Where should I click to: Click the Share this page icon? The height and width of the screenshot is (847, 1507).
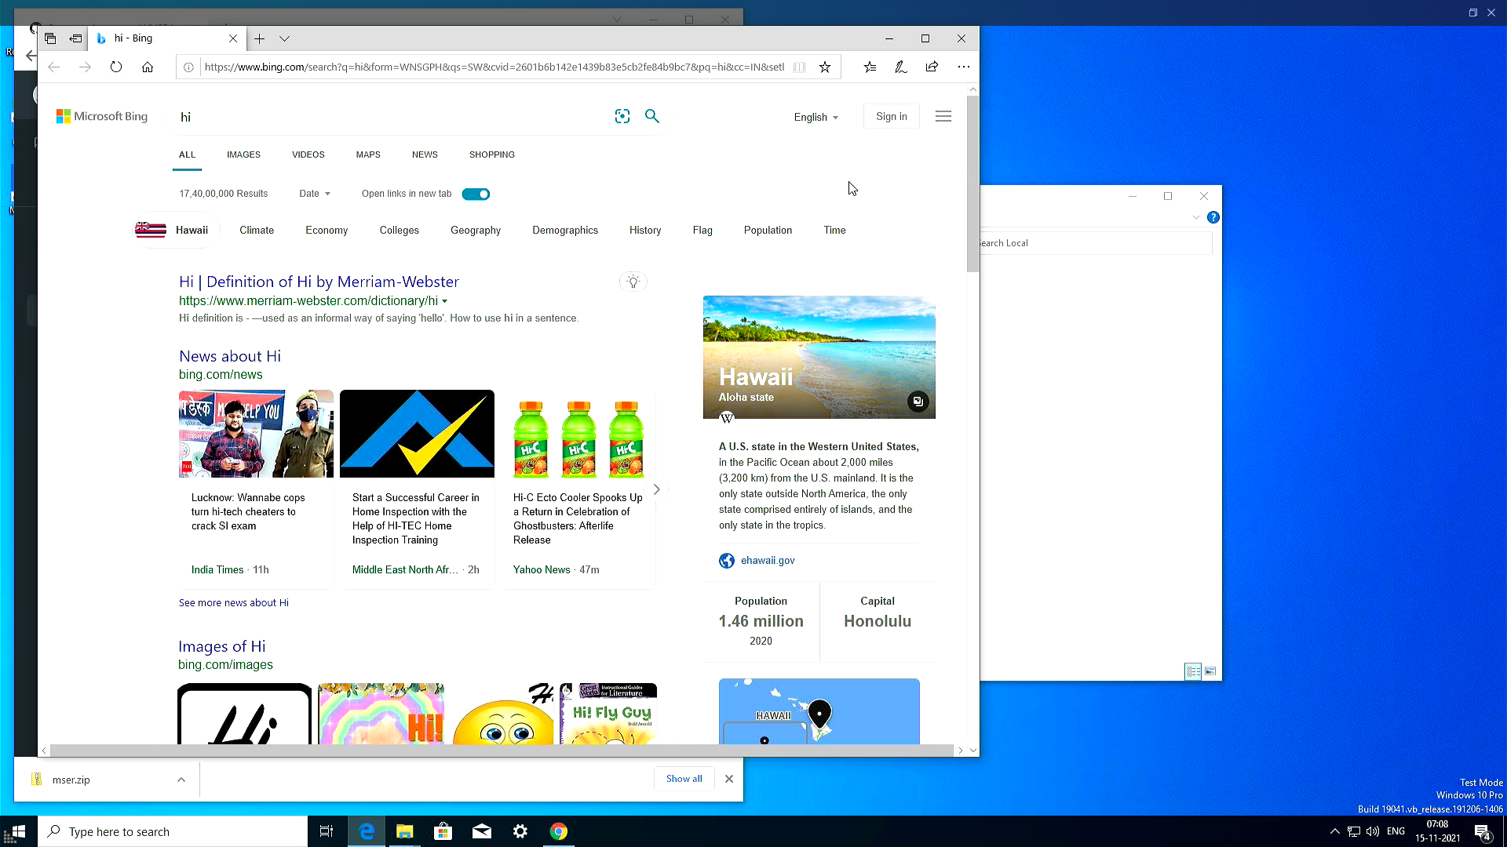932,67
